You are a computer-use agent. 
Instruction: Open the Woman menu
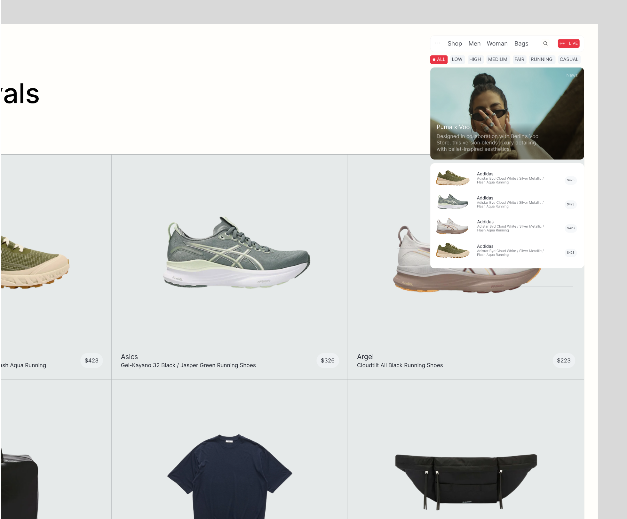[x=497, y=43]
